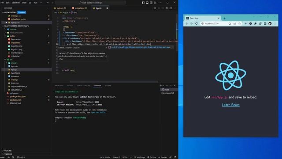Open the View menu
This screenshot has height=159, width=282.
24,3
